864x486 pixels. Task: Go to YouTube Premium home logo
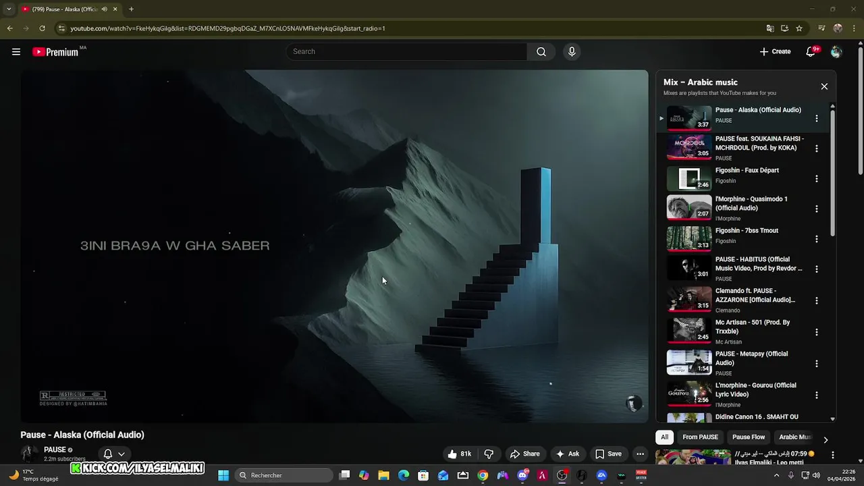(x=55, y=52)
